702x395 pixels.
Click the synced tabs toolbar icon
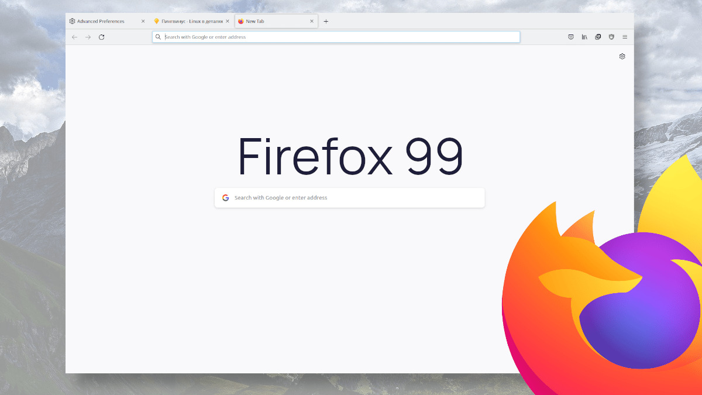click(x=598, y=37)
